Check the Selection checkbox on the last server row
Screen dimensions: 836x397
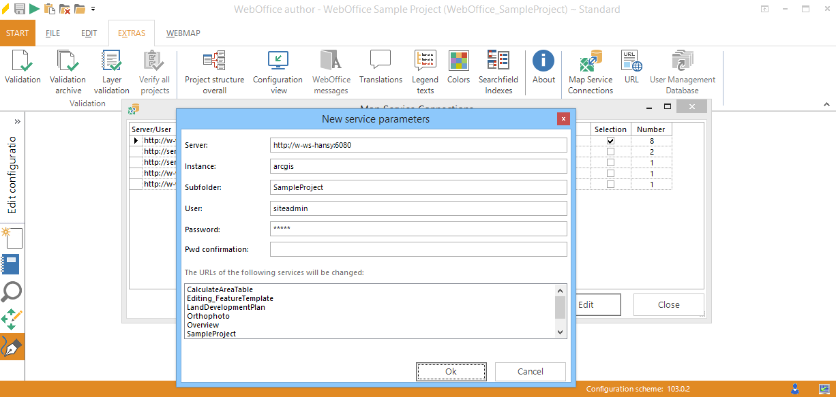click(x=610, y=183)
